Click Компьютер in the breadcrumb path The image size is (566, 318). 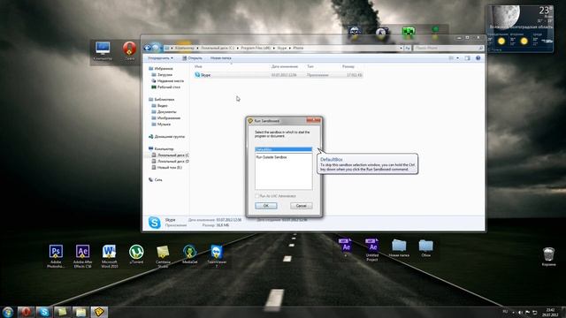coord(185,48)
